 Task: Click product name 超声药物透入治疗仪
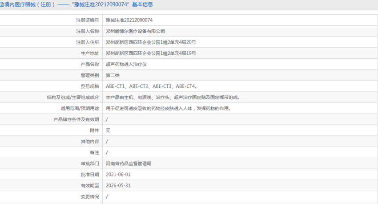(126, 65)
